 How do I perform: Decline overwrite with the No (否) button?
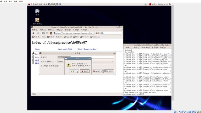tap(84, 71)
